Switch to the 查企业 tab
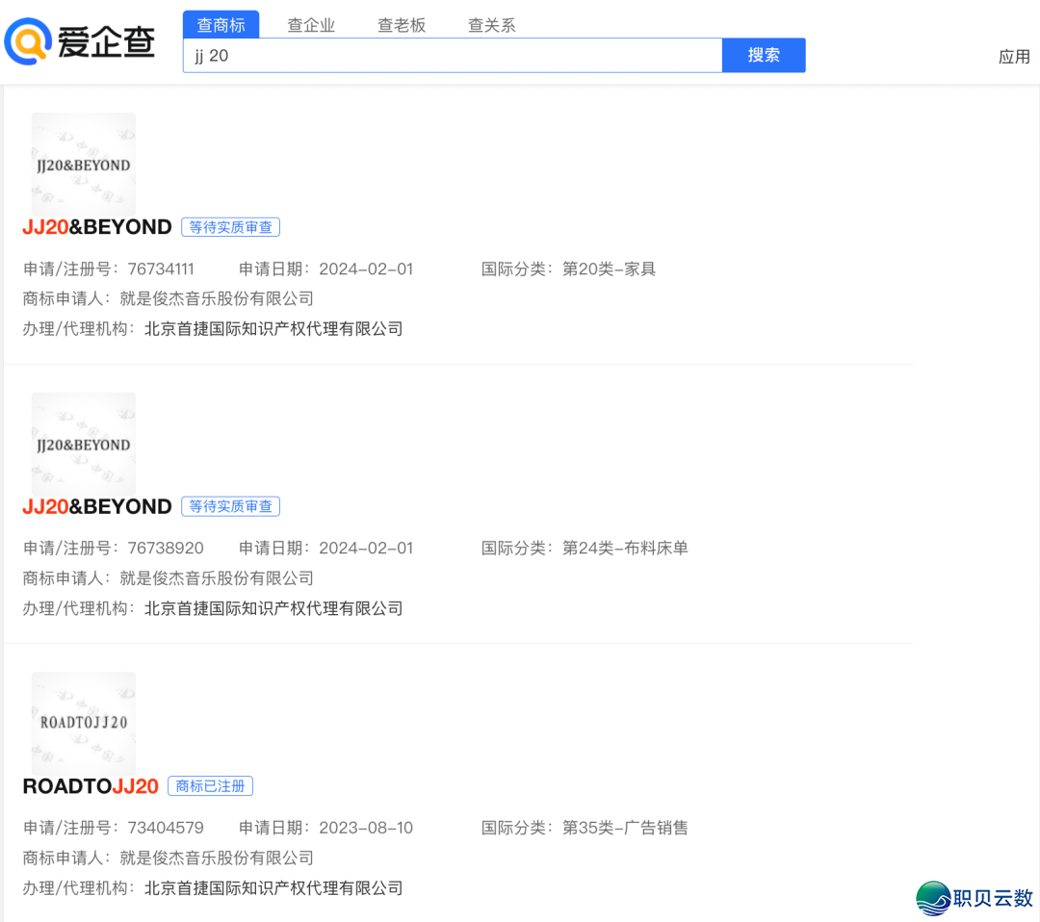Screen dimensions: 1040x922 tap(311, 25)
